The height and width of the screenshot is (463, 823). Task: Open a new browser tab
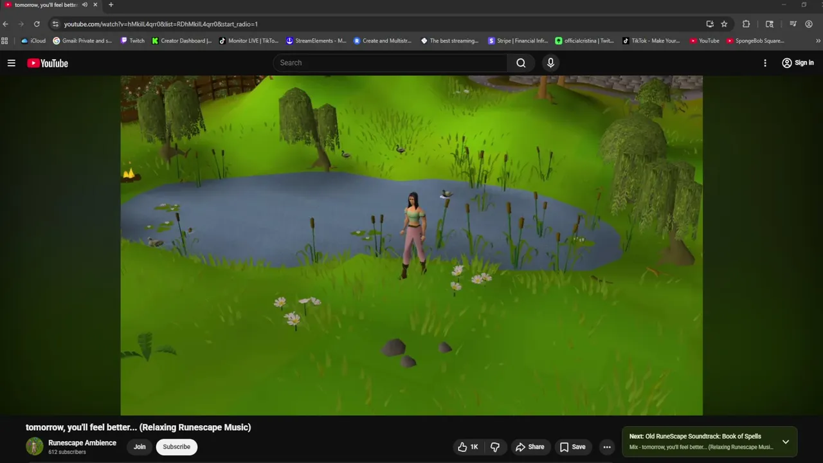pyautogui.click(x=111, y=5)
